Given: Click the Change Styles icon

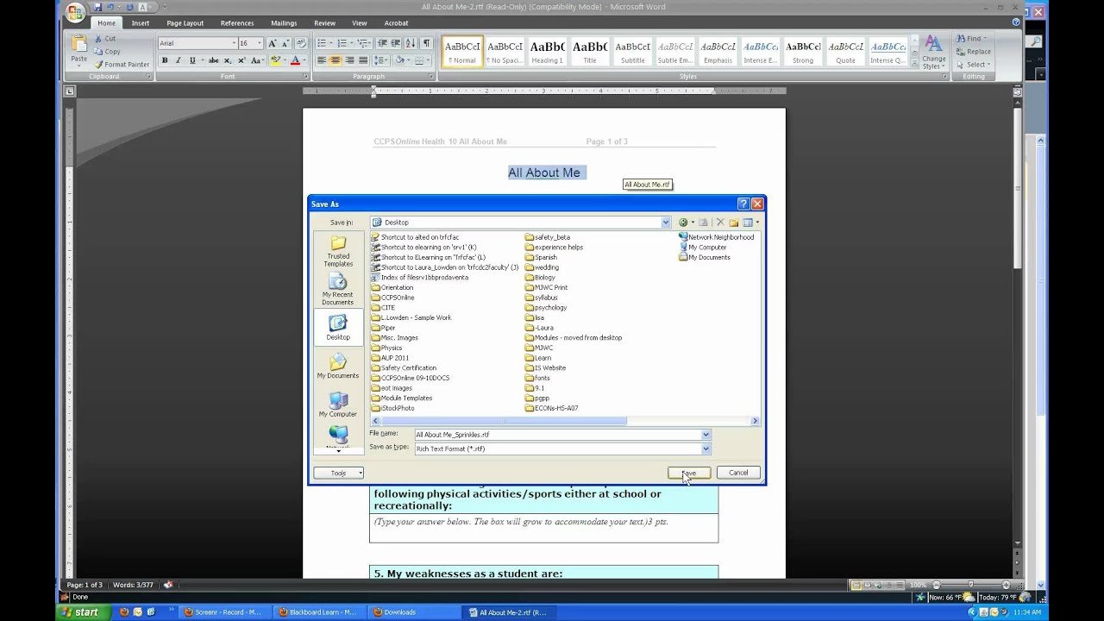Looking at the screenshot, I should [933, 52].
